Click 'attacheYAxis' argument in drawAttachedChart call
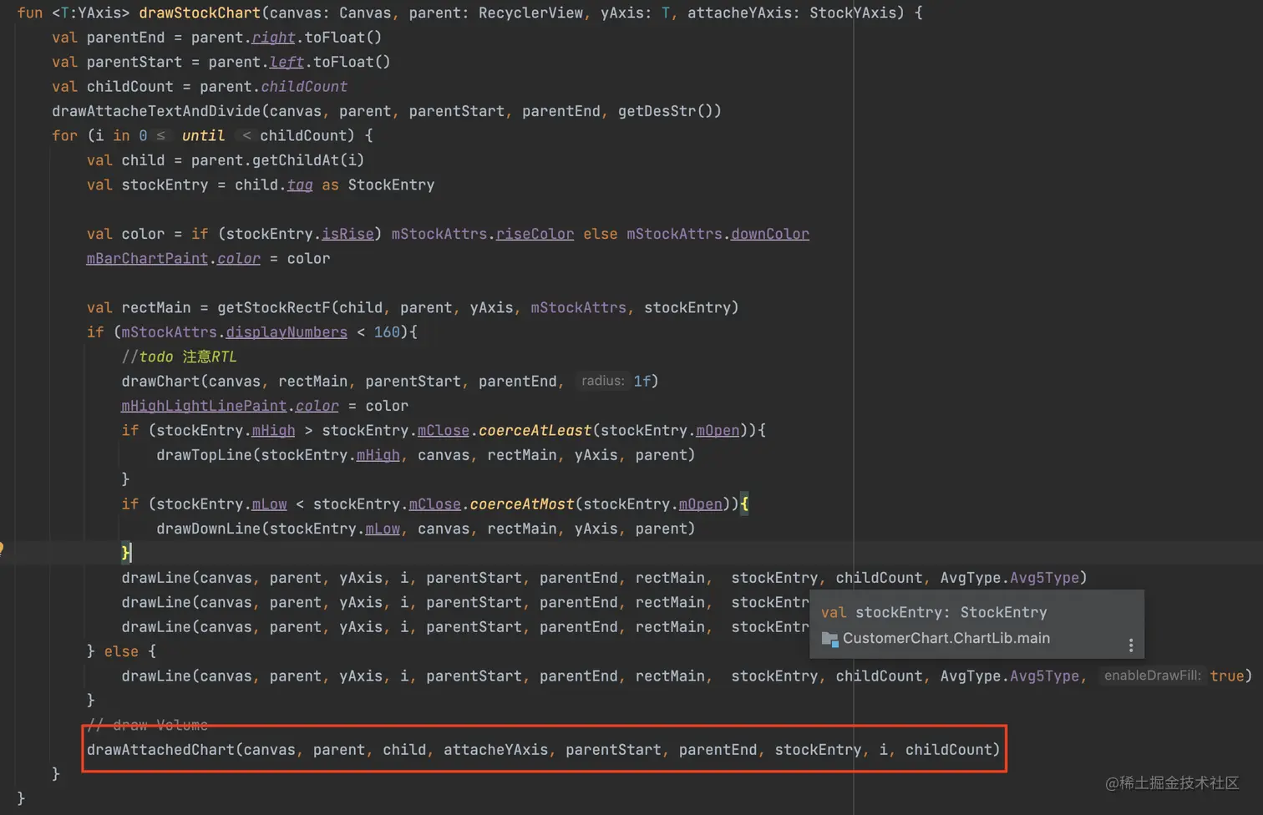The width and height of the screenshot is (1263, 815). pos(496,750)
